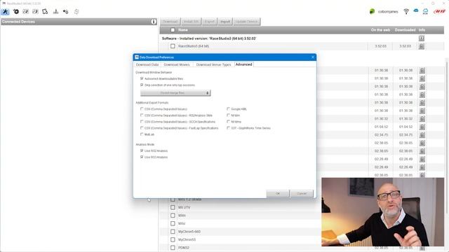Check the PDM32 checkbox
The width and height of the screenshot is (449, 252).
(173, 248)
